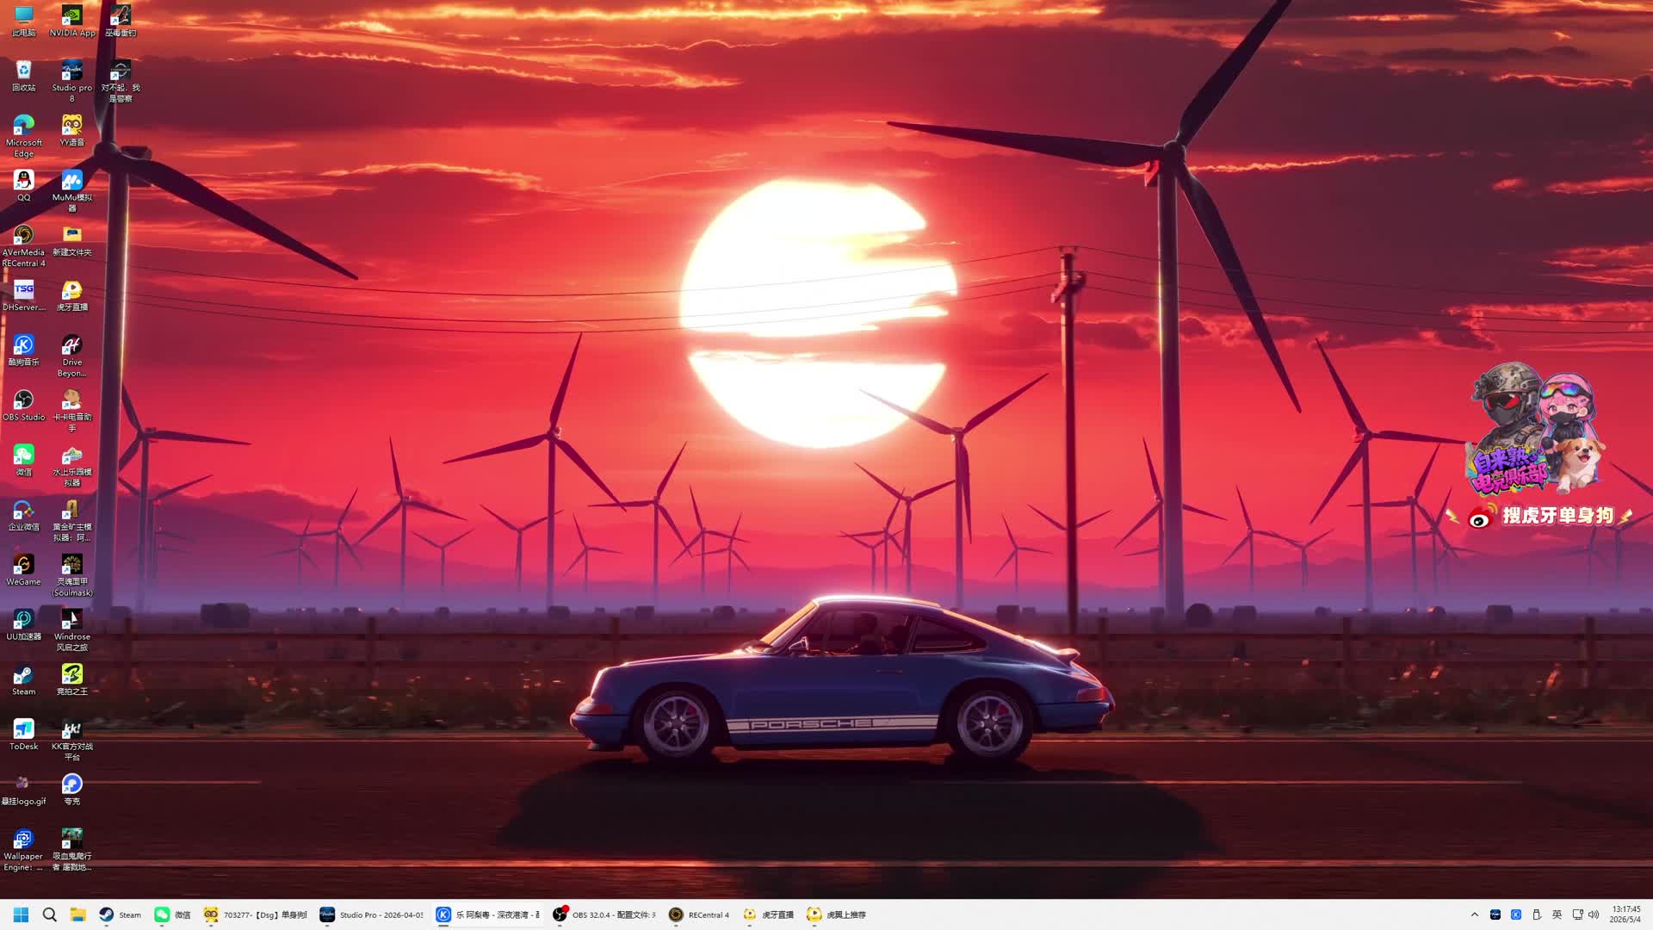Select the Windrose 风启之旅 desktop shortcut
1653x930 pixels.
72,631
